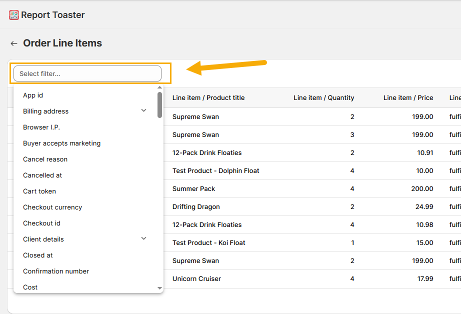
Task: Choose Cart token in filter list
Action: [39, 191]
